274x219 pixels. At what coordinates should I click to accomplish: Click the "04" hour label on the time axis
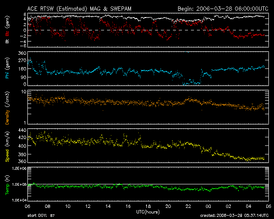pyautogui.click(x=248, y=207)
